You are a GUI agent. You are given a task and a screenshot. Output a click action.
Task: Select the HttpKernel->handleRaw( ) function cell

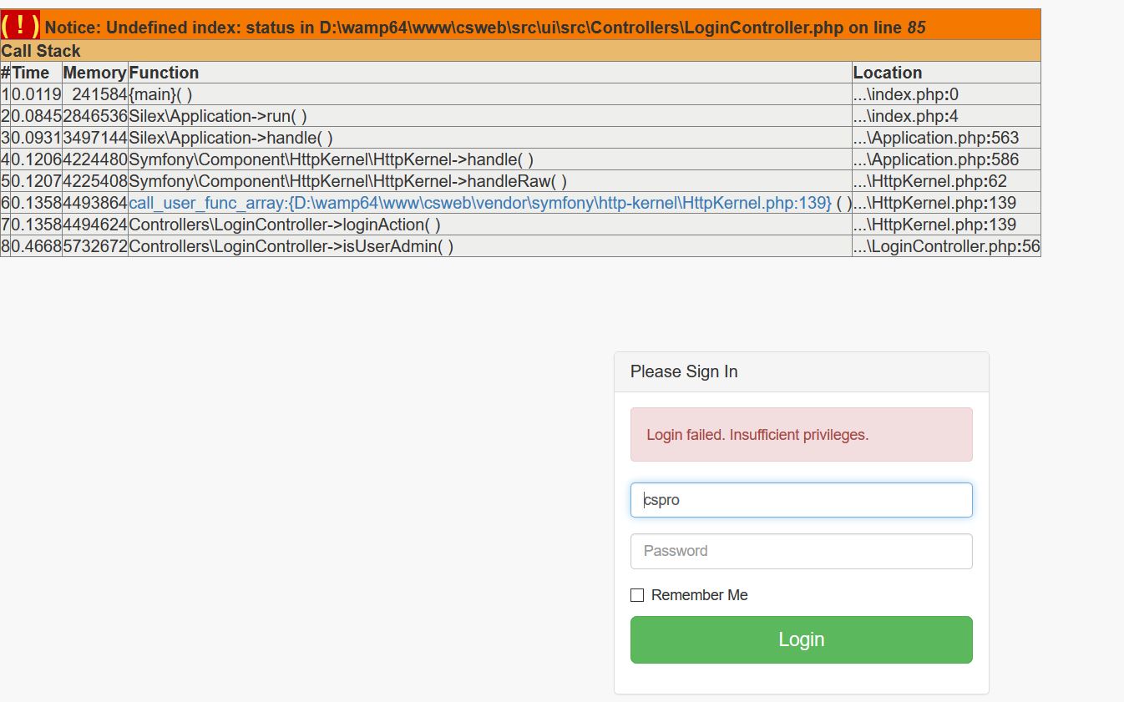(490, 181)
